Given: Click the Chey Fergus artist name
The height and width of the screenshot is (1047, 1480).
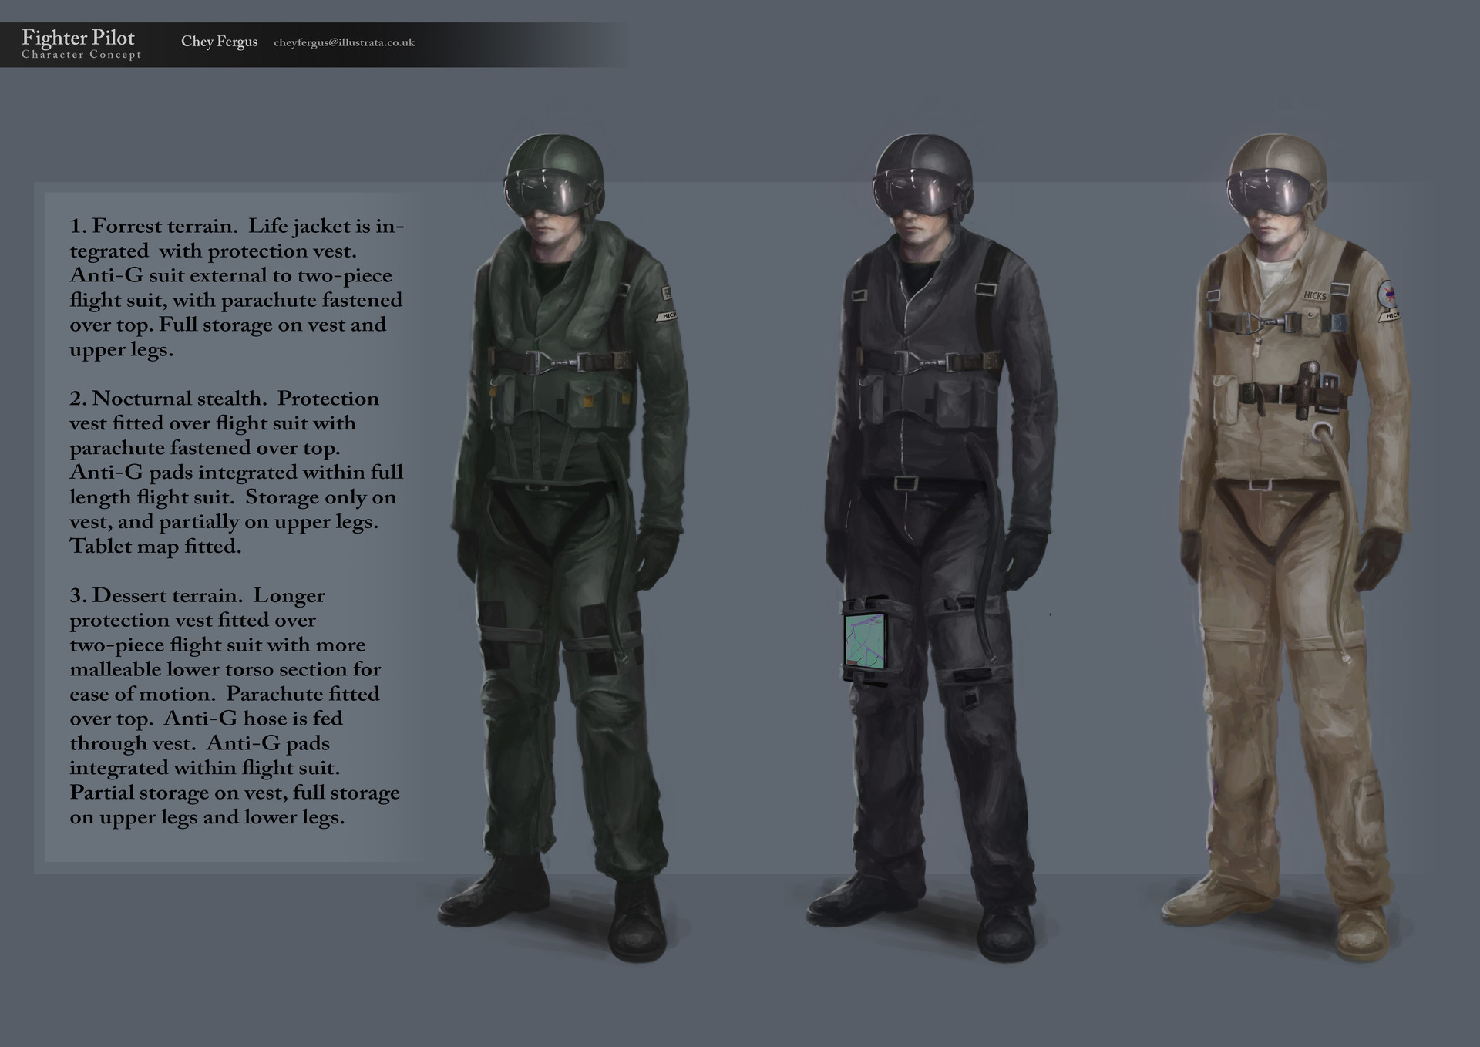Looking at the screenshot, I should [x=219, y=42].
